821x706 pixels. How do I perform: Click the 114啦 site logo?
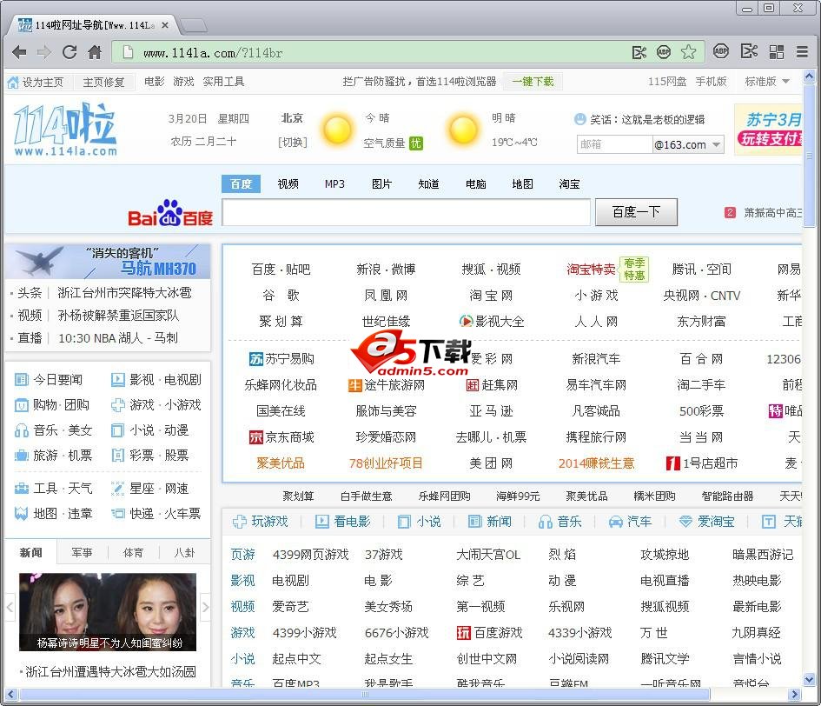pos(65,129)
